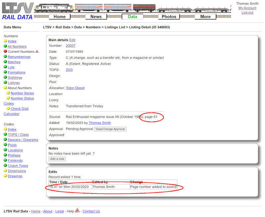Open My Account for Thomas Smith
The width and height of the screenshot is (265, 217).
[x=247, y=8]
